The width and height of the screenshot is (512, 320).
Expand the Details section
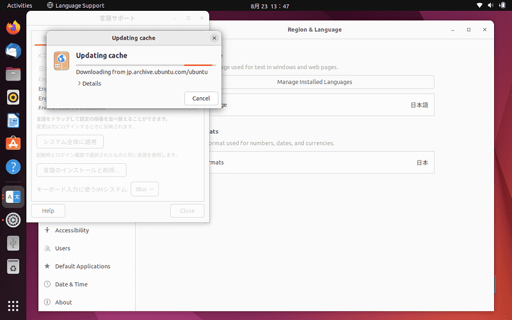tap(89, 84)
